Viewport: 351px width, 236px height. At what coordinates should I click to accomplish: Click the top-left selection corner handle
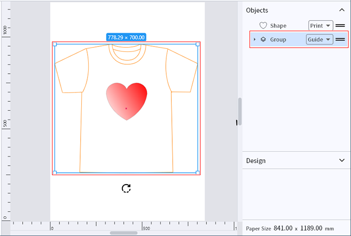click(x=54, y=45)
